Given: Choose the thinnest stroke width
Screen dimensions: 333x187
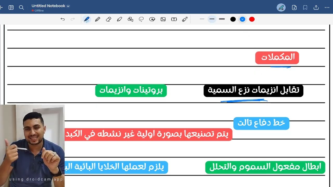Looking at the screenshot, I should click(202, 19).
